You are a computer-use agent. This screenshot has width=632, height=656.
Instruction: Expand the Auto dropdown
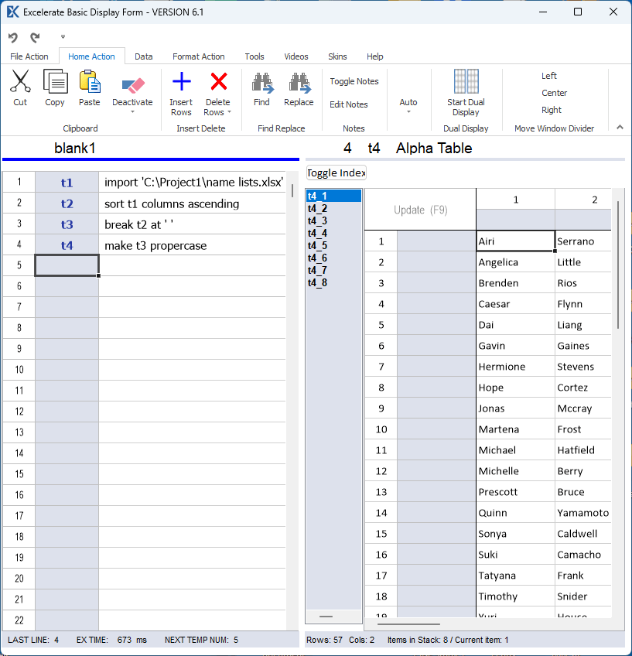pos(408,111)
